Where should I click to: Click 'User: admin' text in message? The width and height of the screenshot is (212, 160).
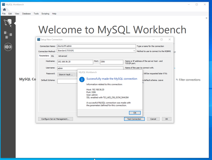click(x=92, y=95)
